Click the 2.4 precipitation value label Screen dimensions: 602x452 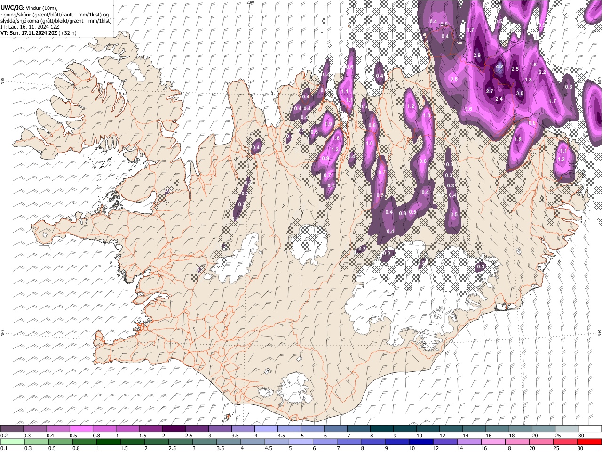499,99
